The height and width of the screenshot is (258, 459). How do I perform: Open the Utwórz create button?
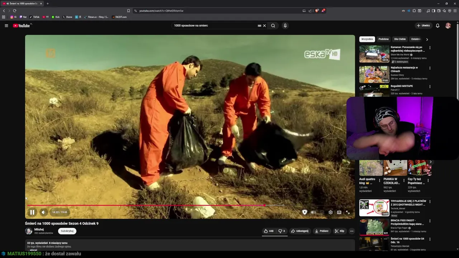click(x=423, y=25)
